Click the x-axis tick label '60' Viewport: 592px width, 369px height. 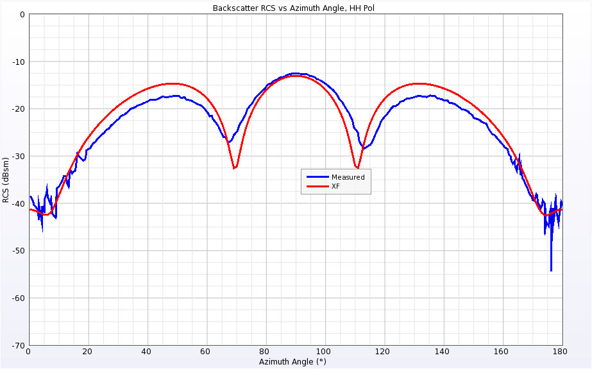click(x=206, y=352)
